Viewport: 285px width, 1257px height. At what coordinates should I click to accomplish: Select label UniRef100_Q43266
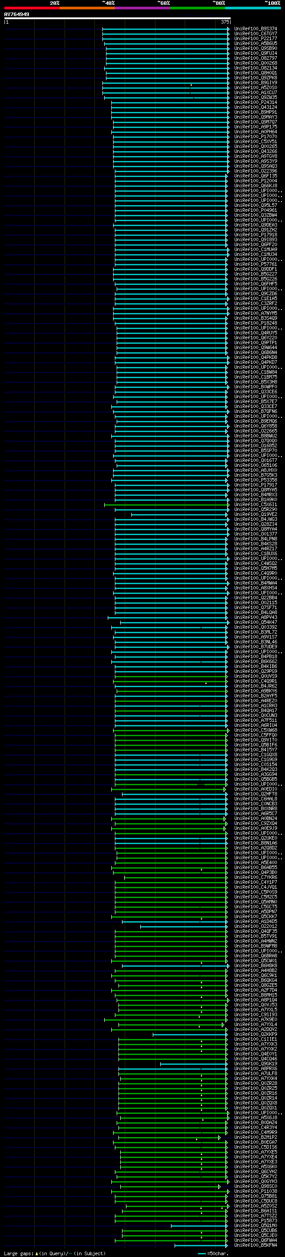(256, 151)
